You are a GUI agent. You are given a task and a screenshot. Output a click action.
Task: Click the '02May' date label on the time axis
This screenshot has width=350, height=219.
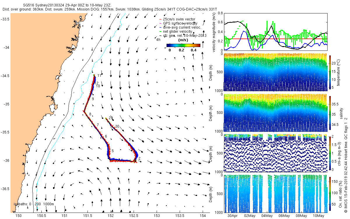(250, 216)
